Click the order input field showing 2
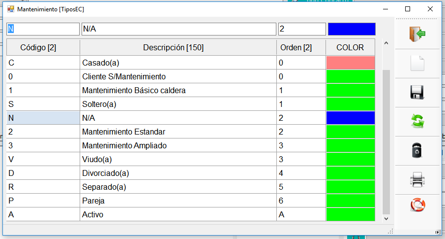Viewport: 445px width, 239px height. (x=302, y=29)
